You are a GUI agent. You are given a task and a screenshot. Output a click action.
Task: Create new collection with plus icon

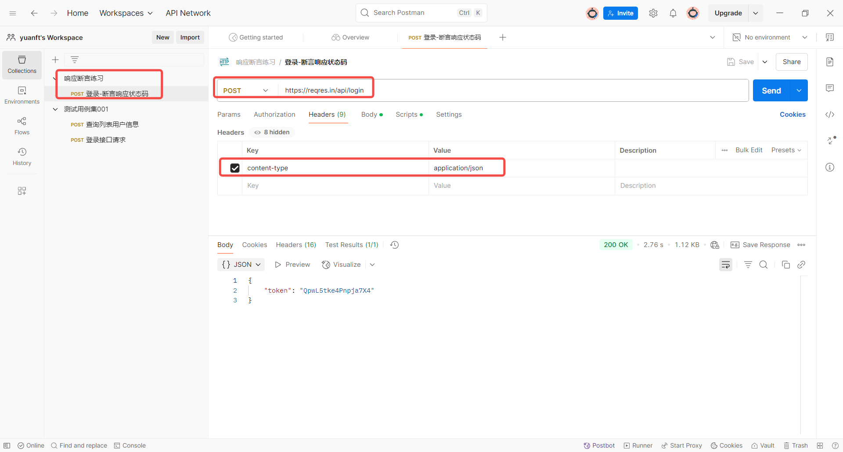coord(55,60)
